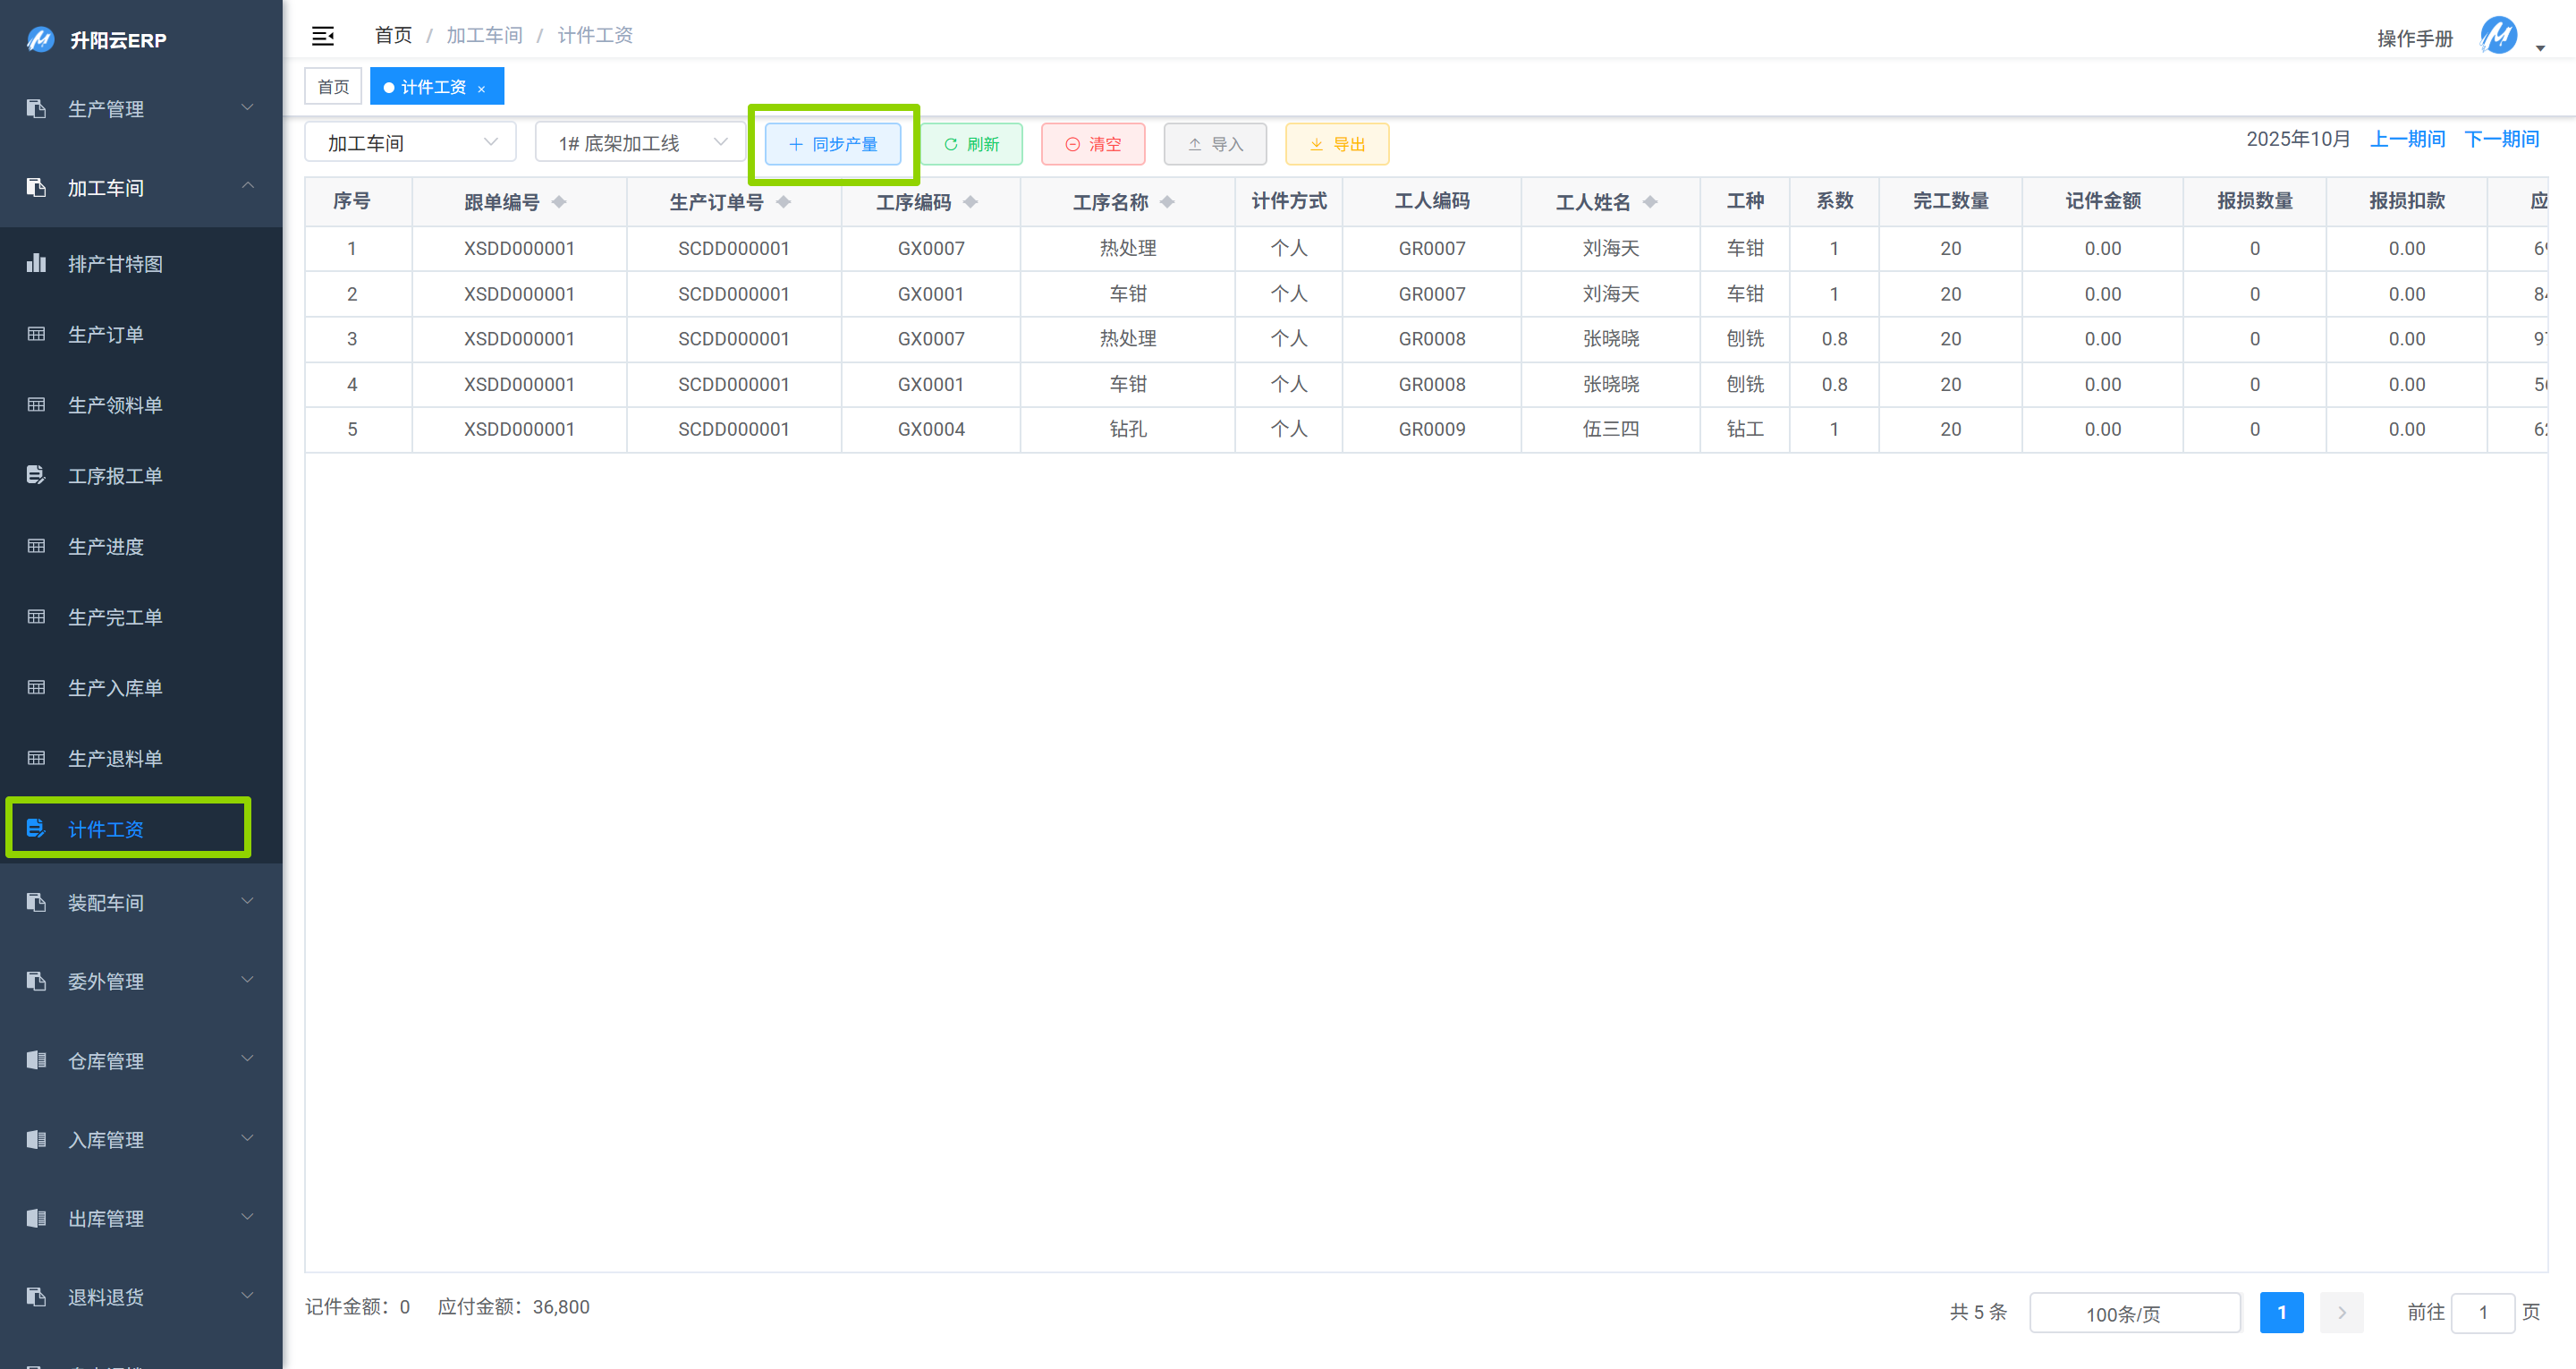
Task: Sort by 跟单编号 column sort icon
Action: 559,202
